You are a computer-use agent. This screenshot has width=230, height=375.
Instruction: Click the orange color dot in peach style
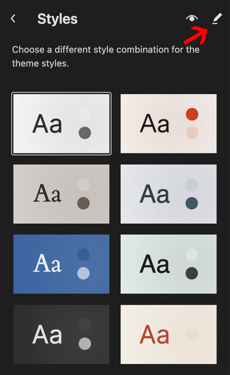tap(192, 114)
